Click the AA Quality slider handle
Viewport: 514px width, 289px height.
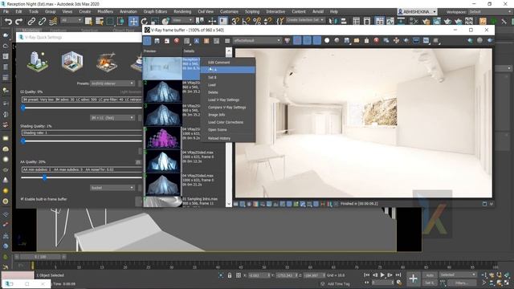point(45,177)
